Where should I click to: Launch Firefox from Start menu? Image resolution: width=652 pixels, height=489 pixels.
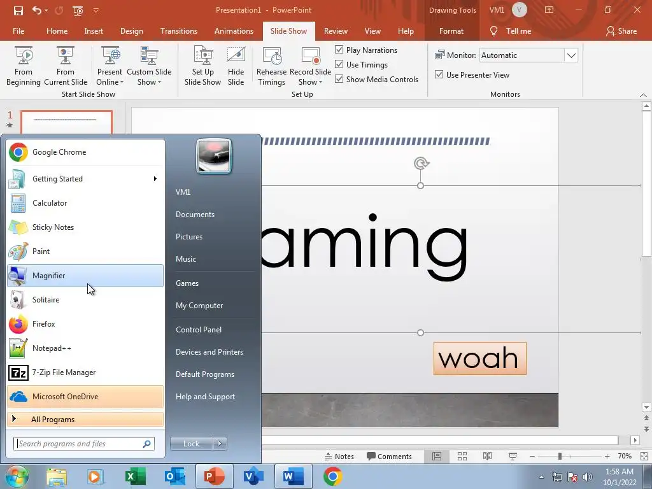point(85,324)
